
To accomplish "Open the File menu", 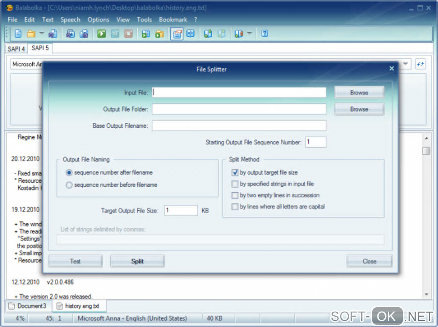I will (12, 20).
